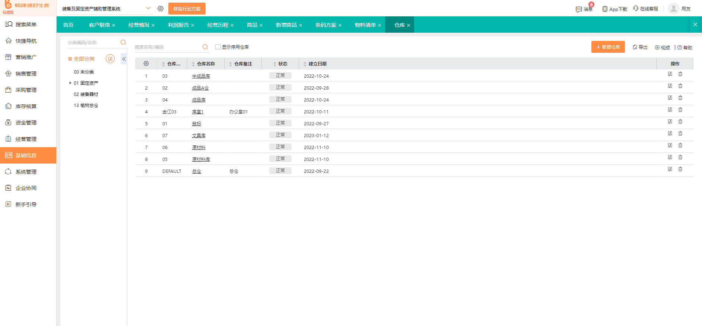Select 02 装备器材 category
Viewport: 702px width, 326px height.
coord(86,94)
